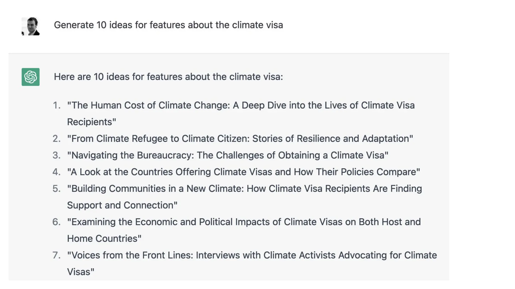Click the word "Generate" in the user prompt

click(x=74, y=25)
